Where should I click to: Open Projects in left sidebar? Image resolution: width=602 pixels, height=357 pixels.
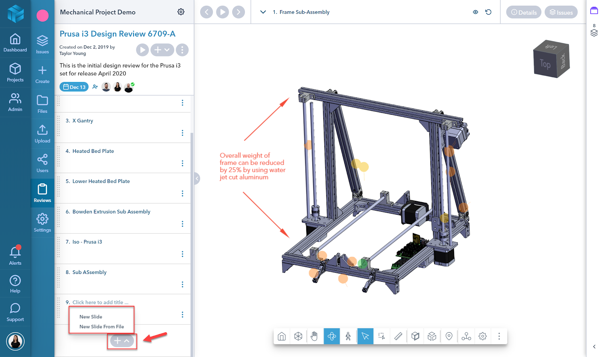[x=15, y=73]
